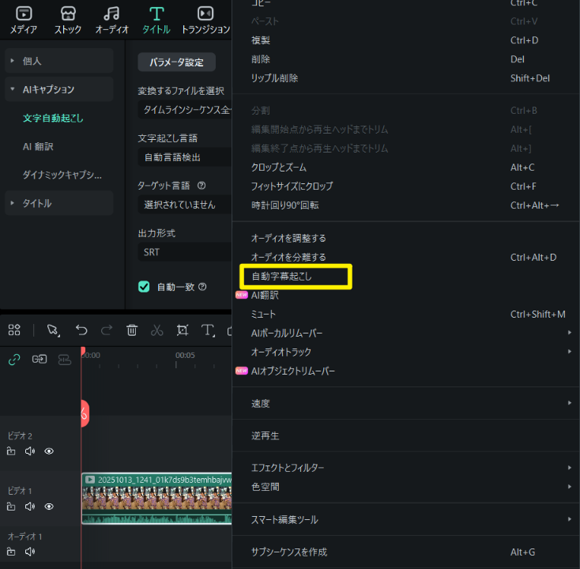Click the auto ripple icon in timeline
Image resolution: width=580 pixels, height=569 pixels.
point(40,360)
